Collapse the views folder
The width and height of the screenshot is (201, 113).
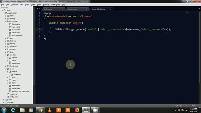click(x=6, y=69)
